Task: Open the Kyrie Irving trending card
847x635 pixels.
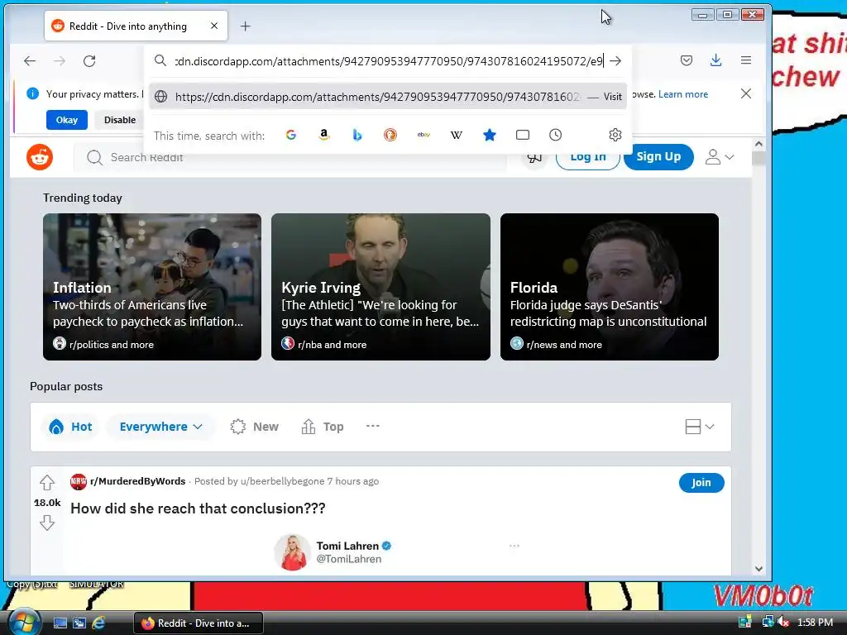Action: (x=380, y=287)
